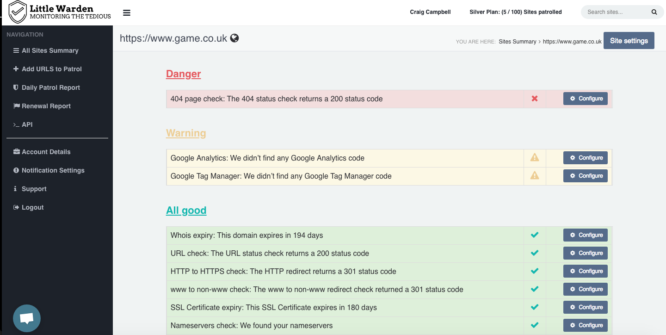Focus the Search sites input field
The image size is (666, 335).
coord(615,12)
